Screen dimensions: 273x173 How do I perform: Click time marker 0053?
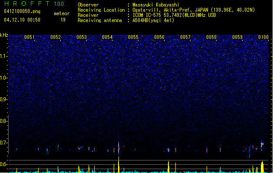pos(82,37)
